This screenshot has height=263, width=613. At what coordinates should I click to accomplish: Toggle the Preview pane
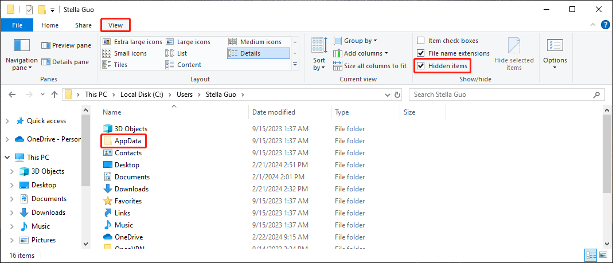pyautogui.click(x=66, y=45)
